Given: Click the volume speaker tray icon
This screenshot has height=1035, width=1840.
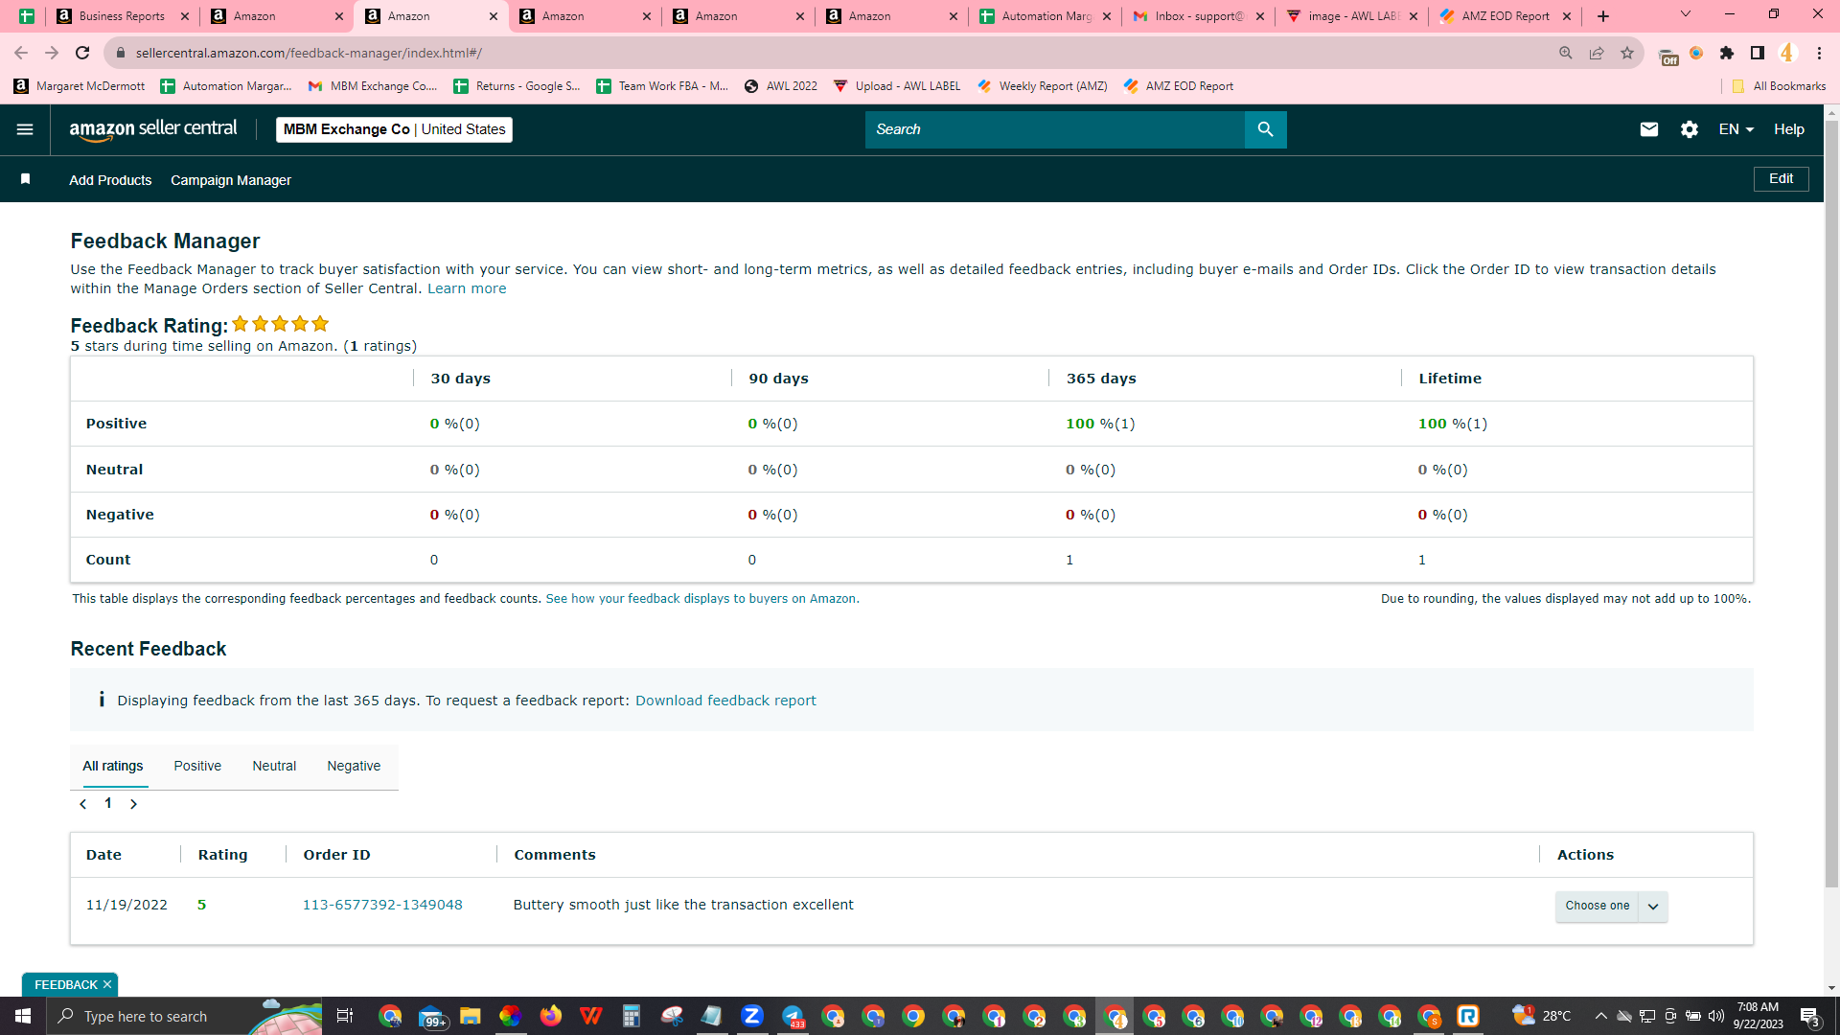Looking at the screenshot, I should coord(1715,1016).
